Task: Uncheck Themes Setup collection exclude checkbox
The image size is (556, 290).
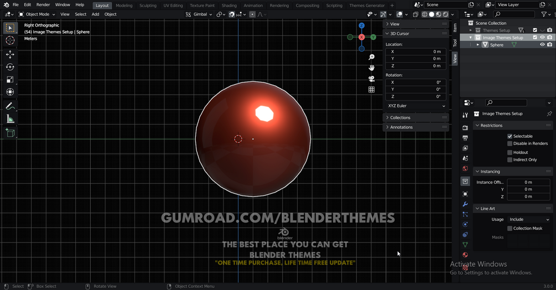Action: point(535,30)
